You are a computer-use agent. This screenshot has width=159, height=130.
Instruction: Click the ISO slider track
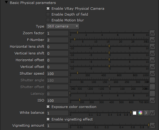point(109,100)
